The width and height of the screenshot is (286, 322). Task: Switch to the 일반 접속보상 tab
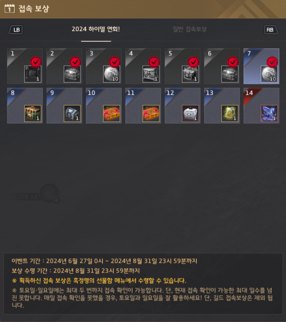pyautogui.click(x=189, y=29)
